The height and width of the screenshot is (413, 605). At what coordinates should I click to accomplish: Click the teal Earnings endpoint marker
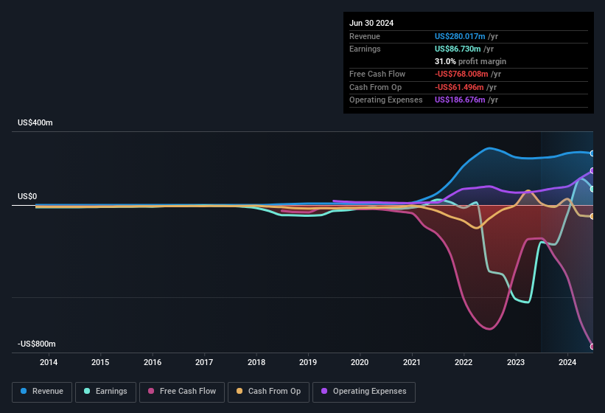pos(592,189)
